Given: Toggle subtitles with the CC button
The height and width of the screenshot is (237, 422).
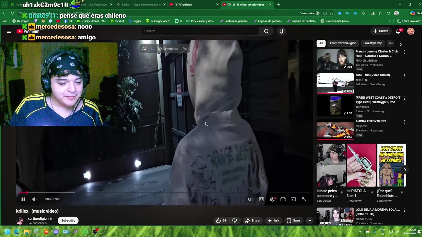Looking at the screenshot, I should pyautogui.click(x=261, y=199).
